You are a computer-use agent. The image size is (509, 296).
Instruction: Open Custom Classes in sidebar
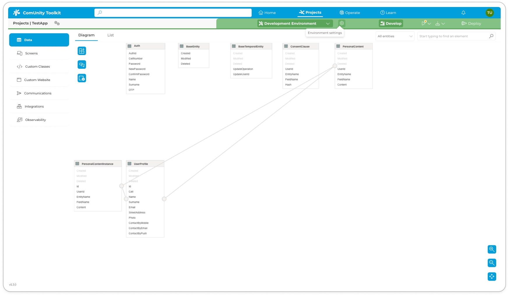coord(37,67)
